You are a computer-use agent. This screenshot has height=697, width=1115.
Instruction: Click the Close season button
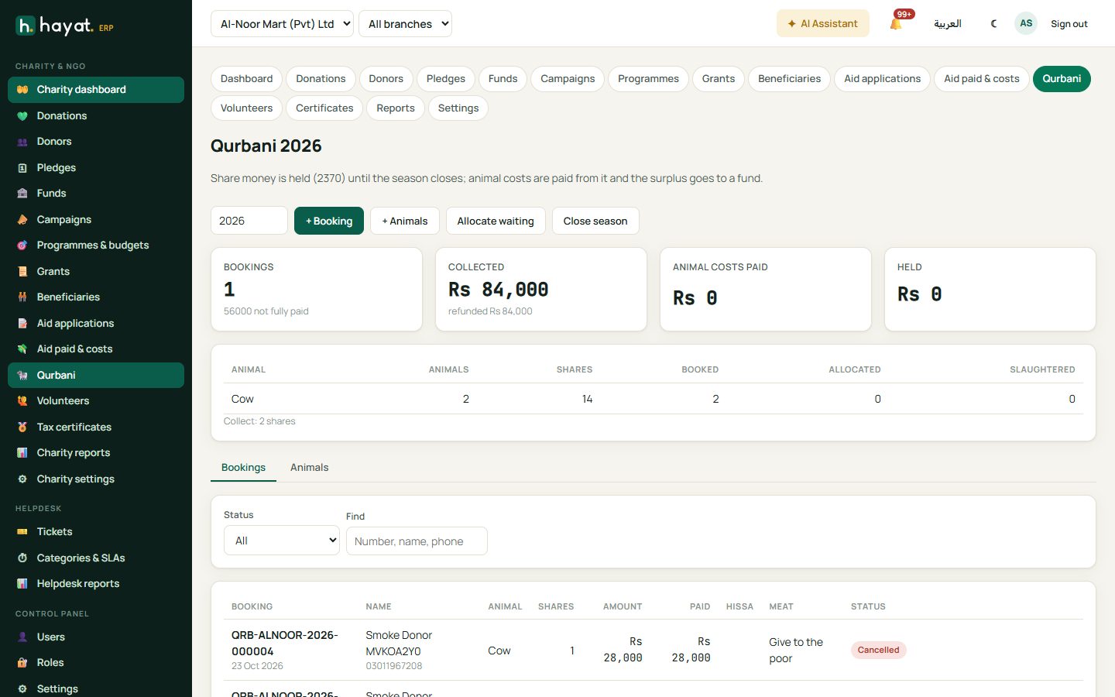[595, 221]
